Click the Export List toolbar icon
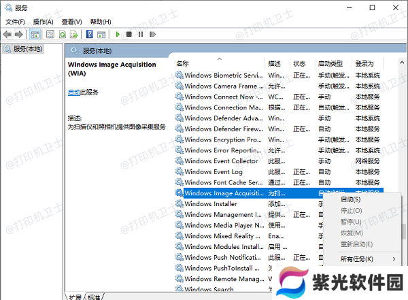The height and width of the screenshot is (300, 408). (74, 35)
